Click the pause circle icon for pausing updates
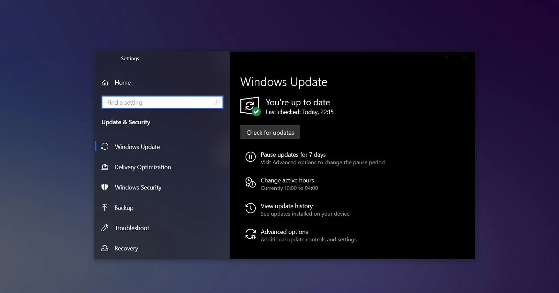This screenshot has width=559, height=293. pos(251,157)
